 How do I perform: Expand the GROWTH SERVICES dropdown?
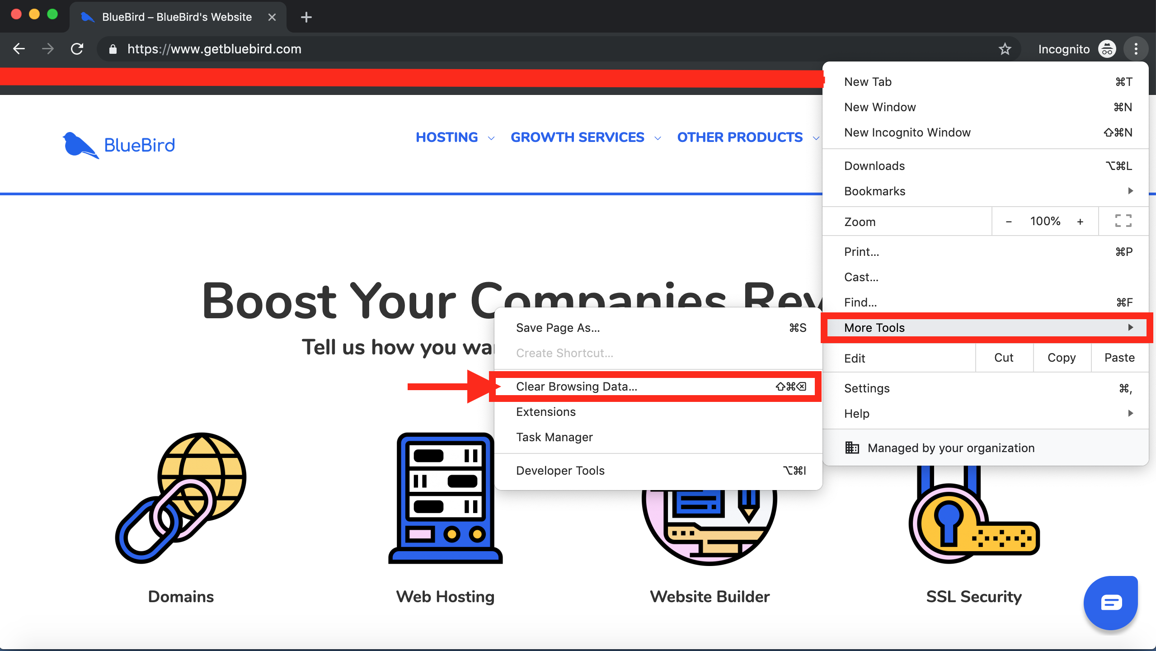tap(585, 137)
